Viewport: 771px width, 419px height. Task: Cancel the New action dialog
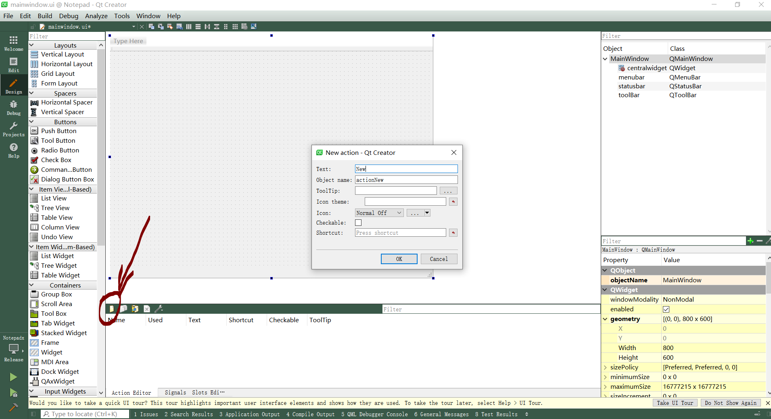coord(439,259)
